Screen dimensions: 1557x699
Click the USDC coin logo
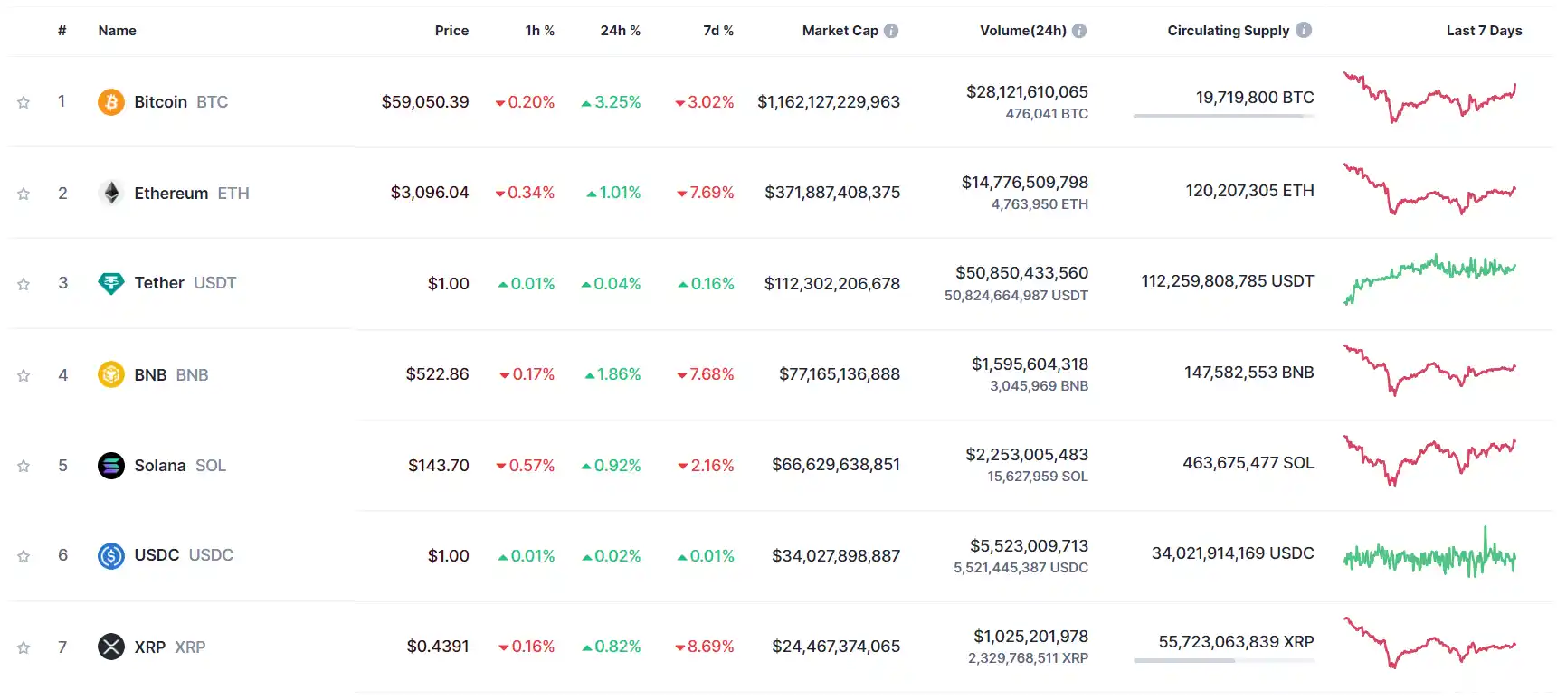point(110,555)
